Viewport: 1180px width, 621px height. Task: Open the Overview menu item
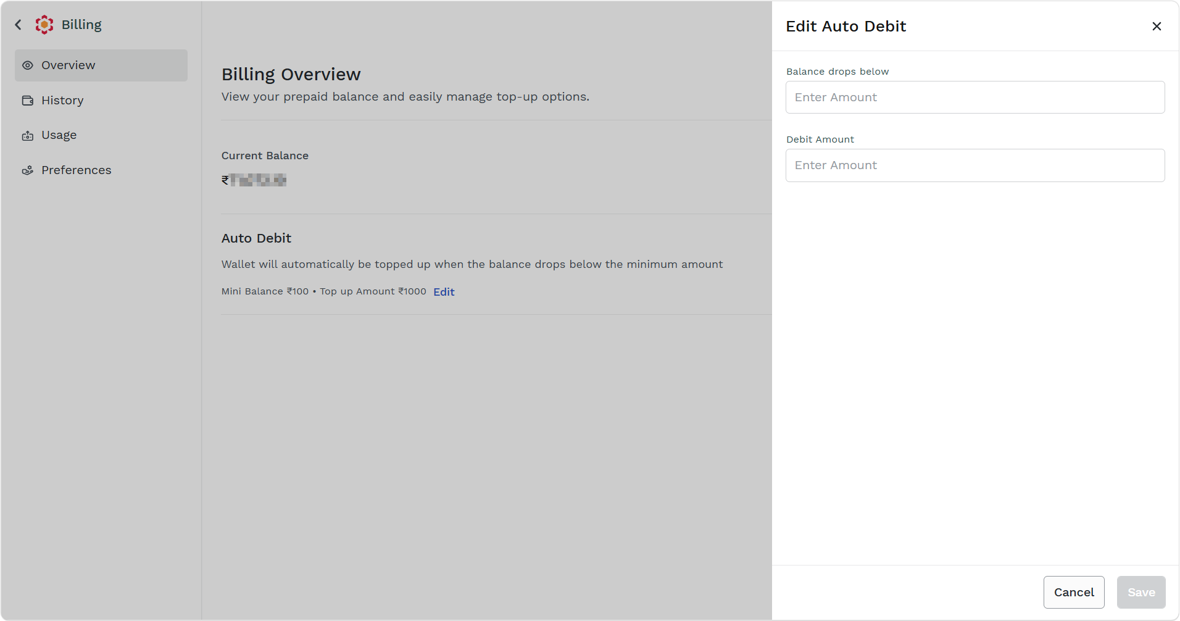101,65
